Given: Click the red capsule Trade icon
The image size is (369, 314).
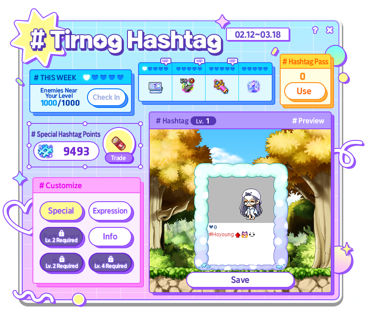Looking at the screenshot, I should (119, 143).
